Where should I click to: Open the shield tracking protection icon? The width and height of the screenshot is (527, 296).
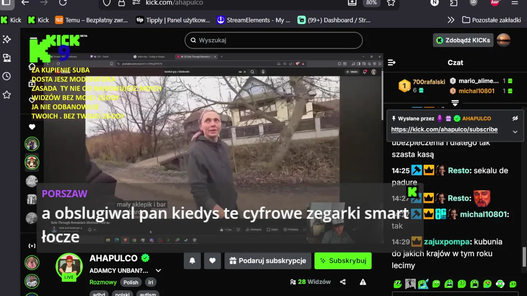click(107, 2)
